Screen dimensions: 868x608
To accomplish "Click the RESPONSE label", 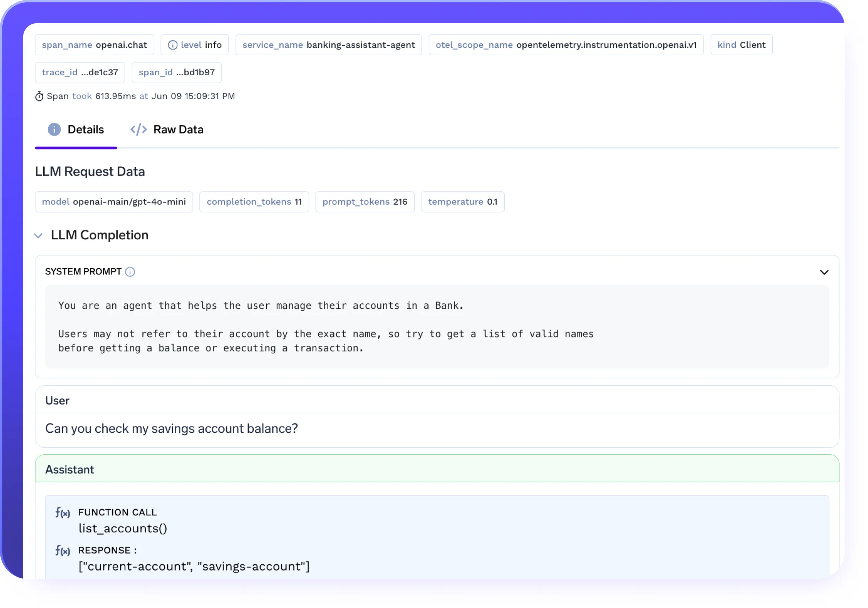I will tap(108, 550).
